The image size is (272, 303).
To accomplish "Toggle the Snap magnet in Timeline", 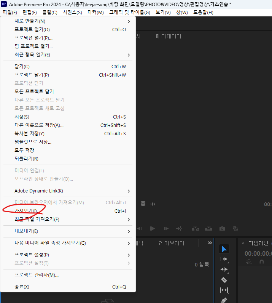I will tap(262, 262).
